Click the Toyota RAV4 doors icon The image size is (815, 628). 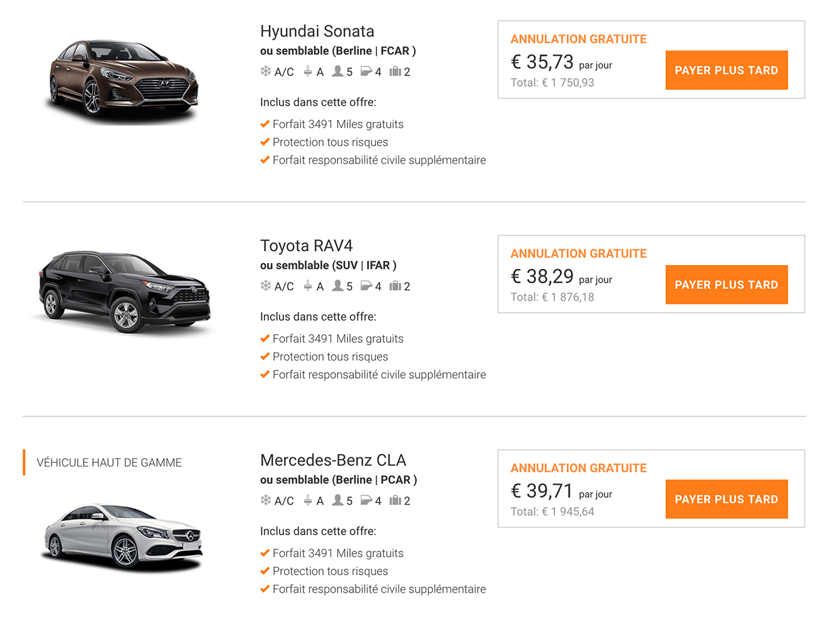[366, 286]
